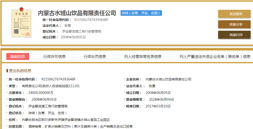
Task: Click the 营业期限自 date 2008年06月05日
Action: [x=44, y=100]
